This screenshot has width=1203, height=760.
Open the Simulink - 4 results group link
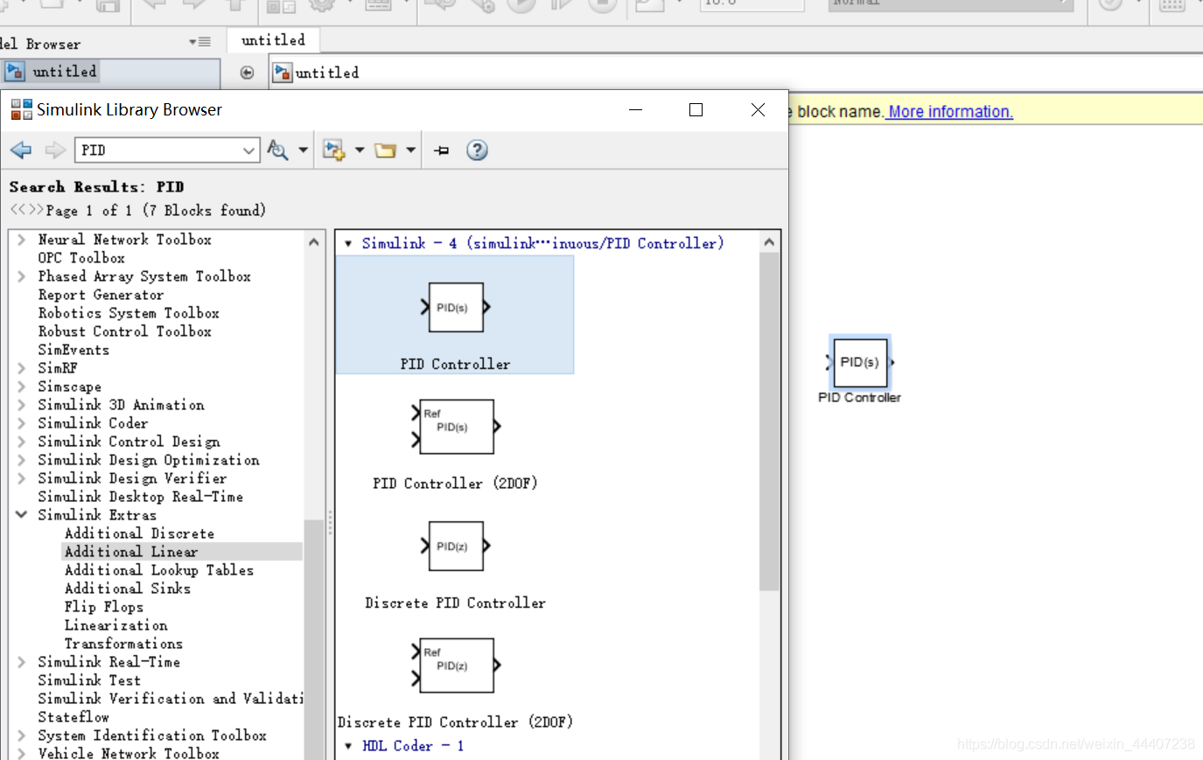(543, 243)
